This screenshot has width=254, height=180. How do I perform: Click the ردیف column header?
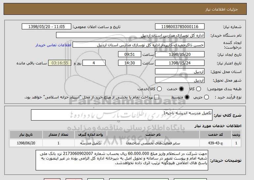point(236,135)
